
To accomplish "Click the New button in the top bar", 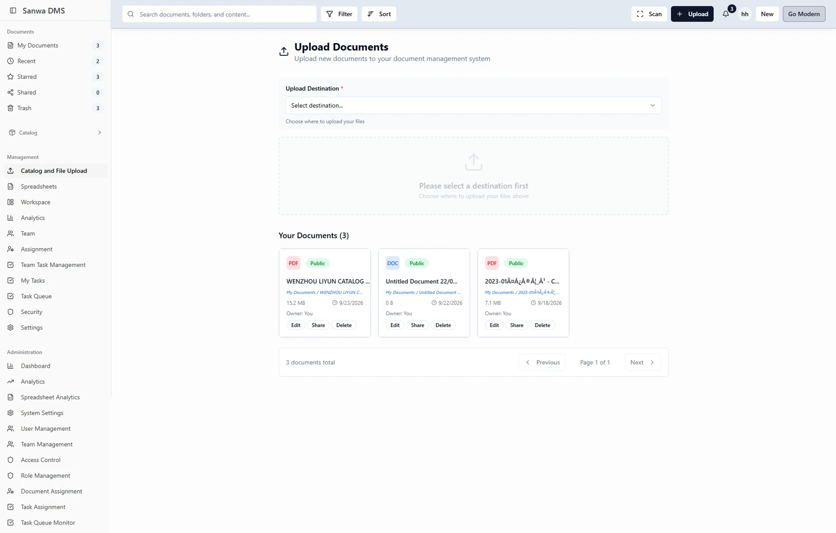I will pos(767,14).
